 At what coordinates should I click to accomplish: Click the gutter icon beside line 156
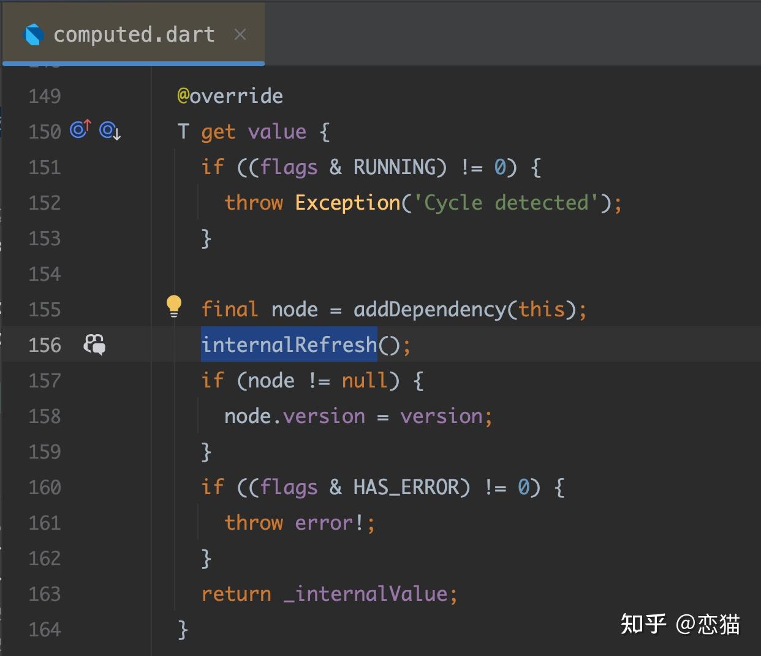pyautogui.click(x=94, y=345)
